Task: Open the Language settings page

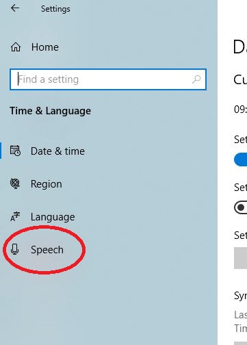Action: (53, 217)
